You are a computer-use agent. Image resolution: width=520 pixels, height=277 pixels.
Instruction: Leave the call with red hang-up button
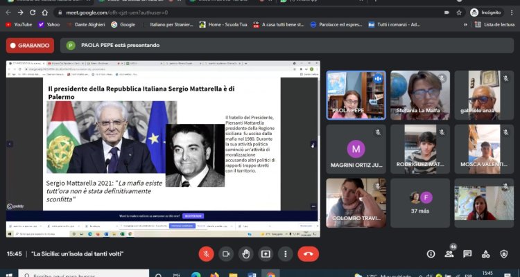(x=309, y=254)
